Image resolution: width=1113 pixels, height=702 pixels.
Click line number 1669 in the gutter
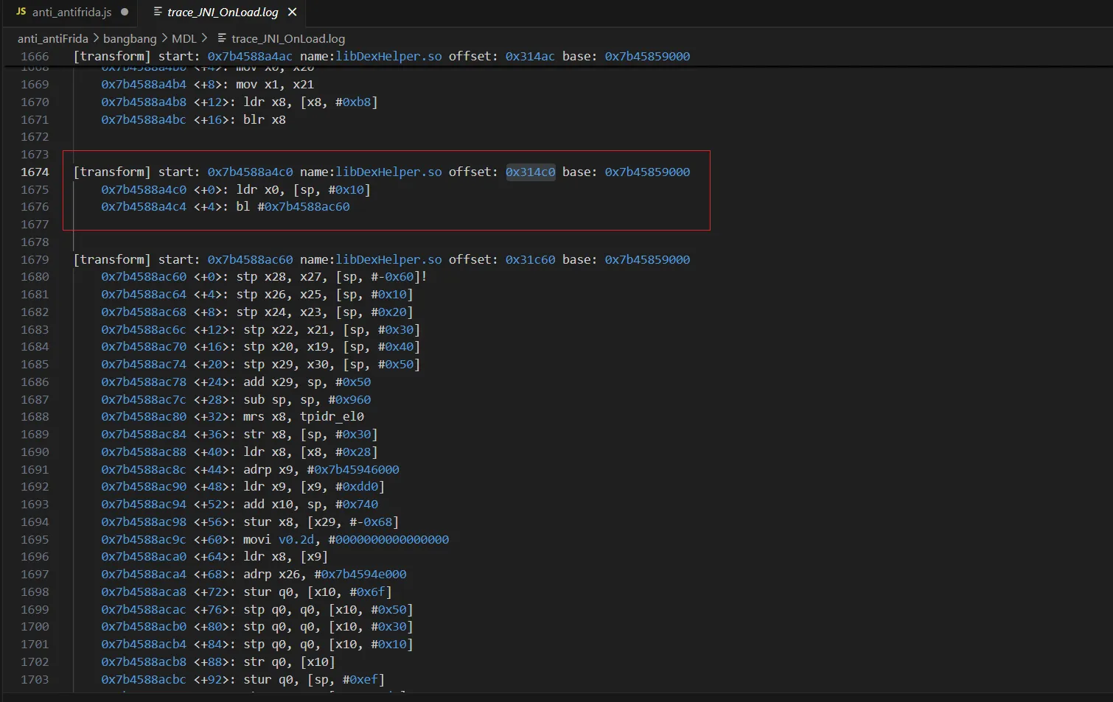tap(35, 85)
